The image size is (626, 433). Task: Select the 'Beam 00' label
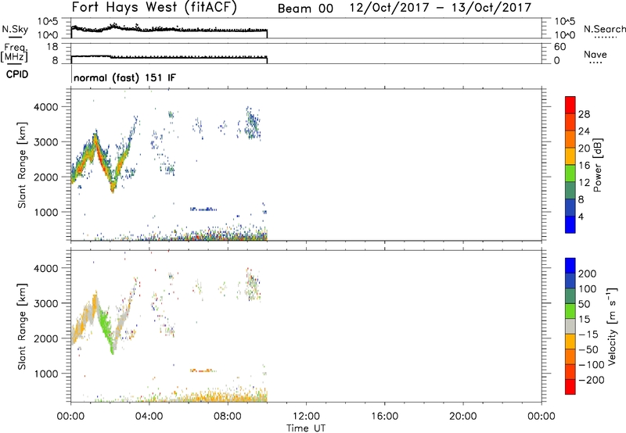305,9
